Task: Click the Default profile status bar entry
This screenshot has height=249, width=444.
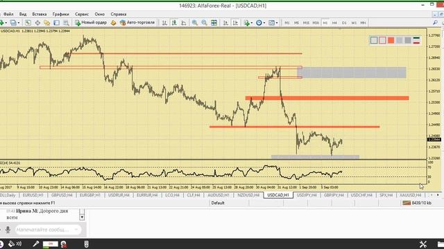Action: point(218,203)
